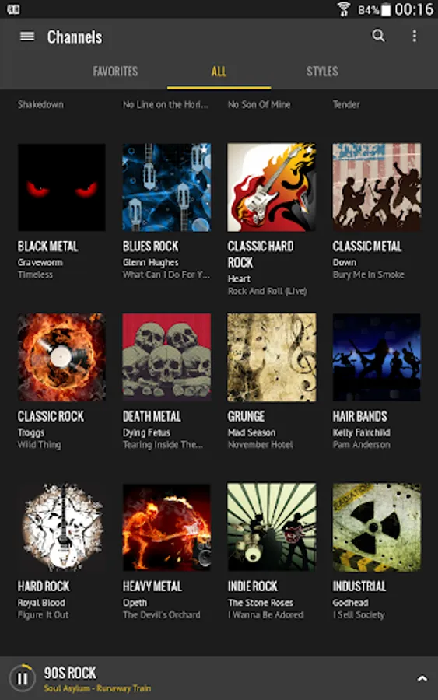Tap the Death Metal skulls icon

[166, 357]
